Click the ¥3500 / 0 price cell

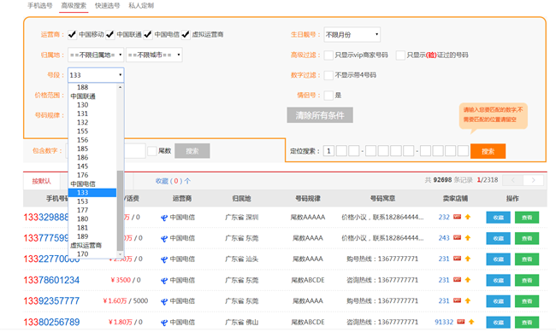126,280
